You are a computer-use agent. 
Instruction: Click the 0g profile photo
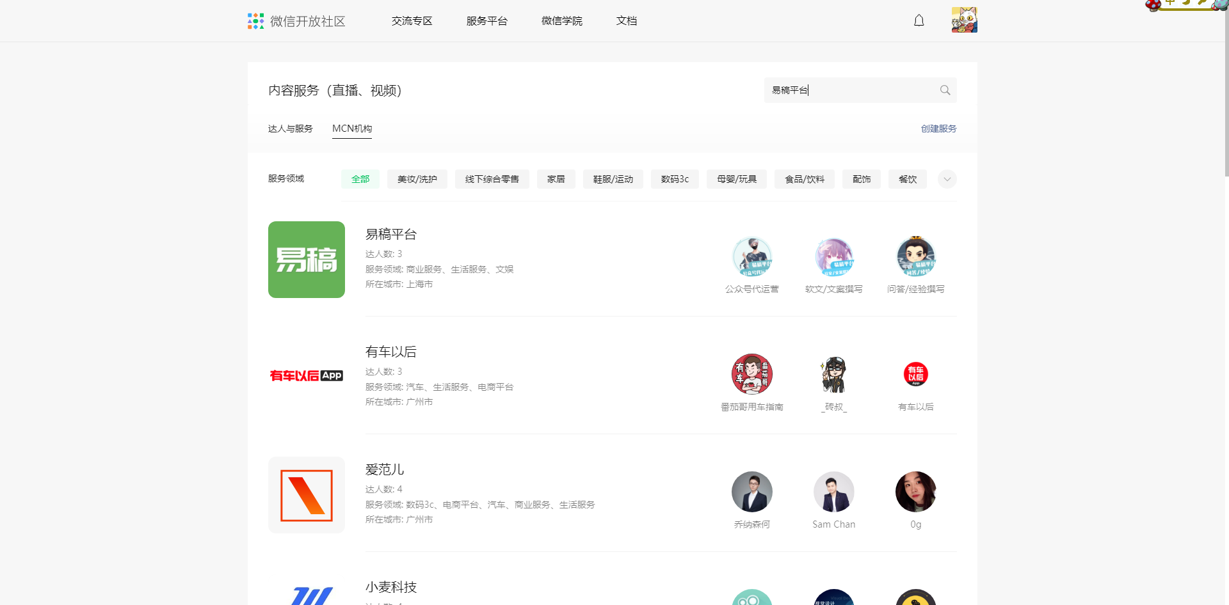click(x=916, y=492)
